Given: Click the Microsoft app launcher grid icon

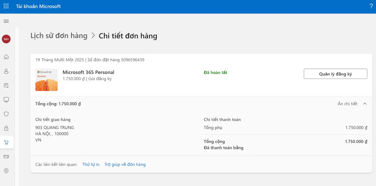Looking at the screenshot, I should (x=6, y=6).
